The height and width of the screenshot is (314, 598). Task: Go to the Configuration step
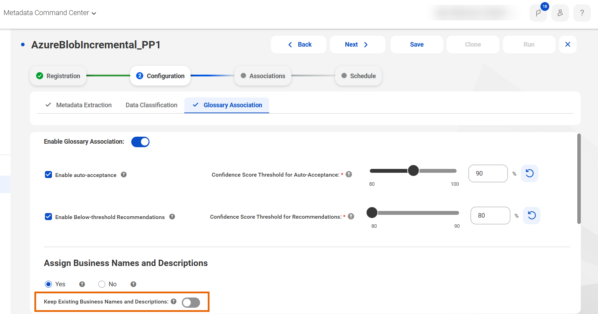(x=160, y=76)
